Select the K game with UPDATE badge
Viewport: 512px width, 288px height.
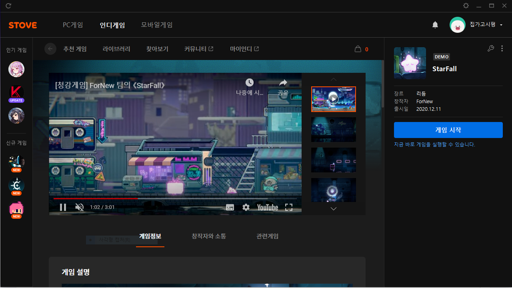[x=16, y=93]
